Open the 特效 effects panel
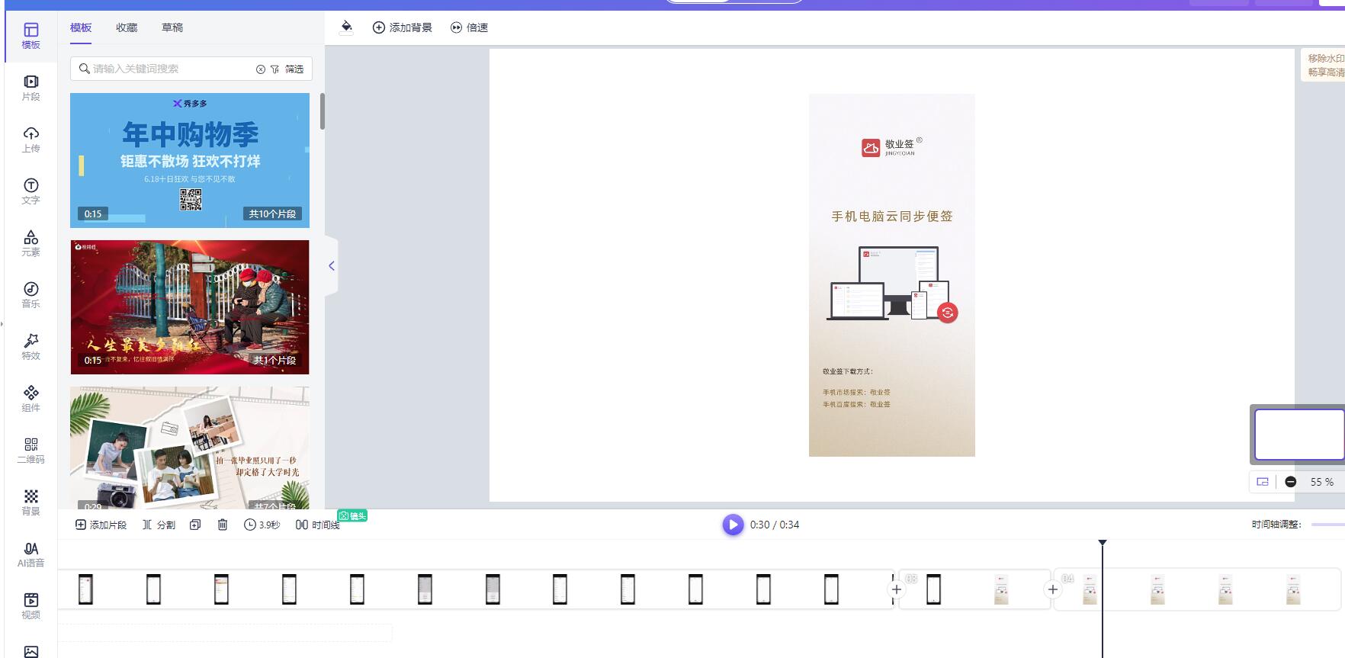The width and height of the screenshot is (1345, 658). click(x=30, y=347)
